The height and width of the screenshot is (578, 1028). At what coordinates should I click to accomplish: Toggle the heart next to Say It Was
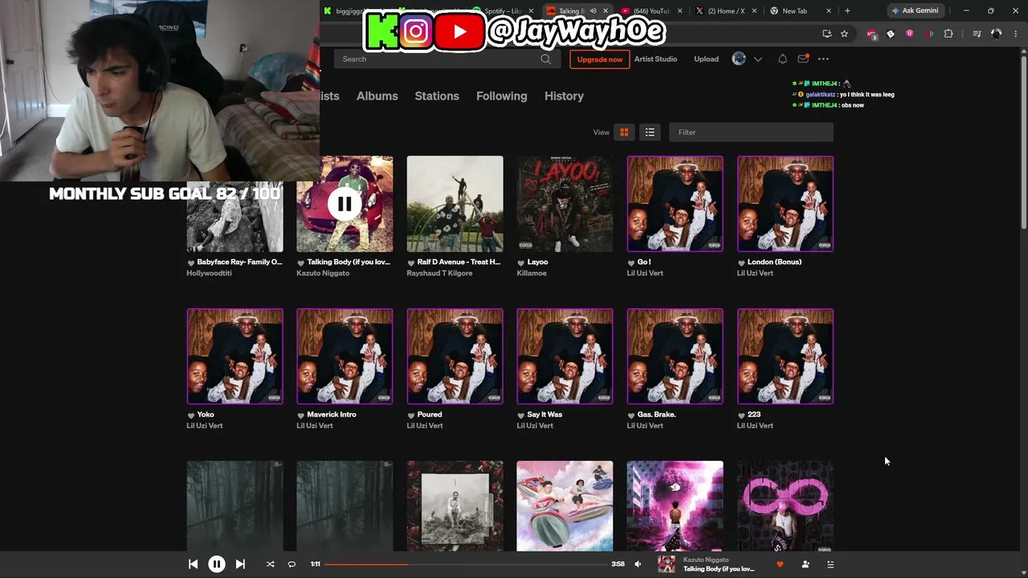521,415
